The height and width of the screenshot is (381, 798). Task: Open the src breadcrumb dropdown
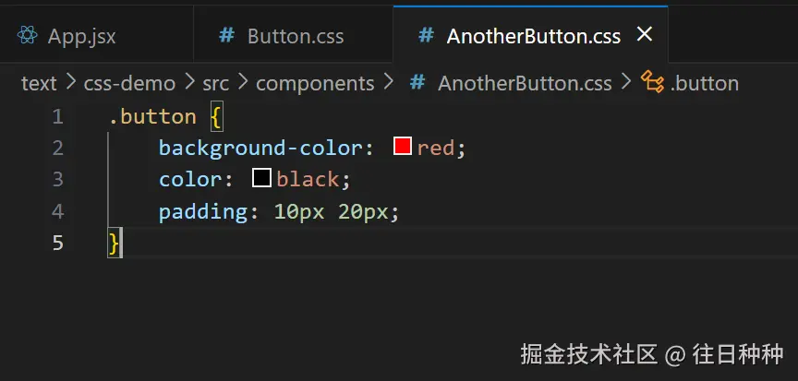[x=215, y=83]
